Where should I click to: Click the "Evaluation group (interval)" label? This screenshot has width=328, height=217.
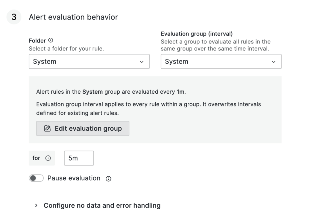pyautogui.click(x=197, y=34)
